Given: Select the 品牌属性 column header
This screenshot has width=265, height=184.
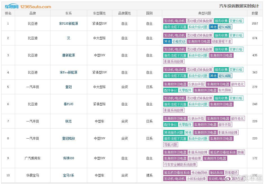Looking at the screenshot, I should [x=124, y=13].
